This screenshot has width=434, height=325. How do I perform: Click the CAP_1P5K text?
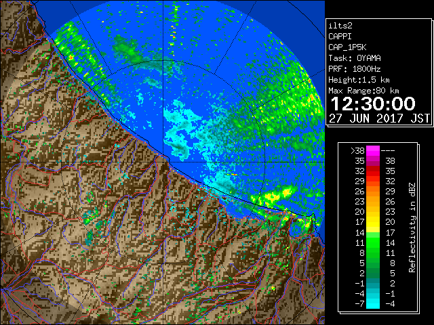pos(347,47)
